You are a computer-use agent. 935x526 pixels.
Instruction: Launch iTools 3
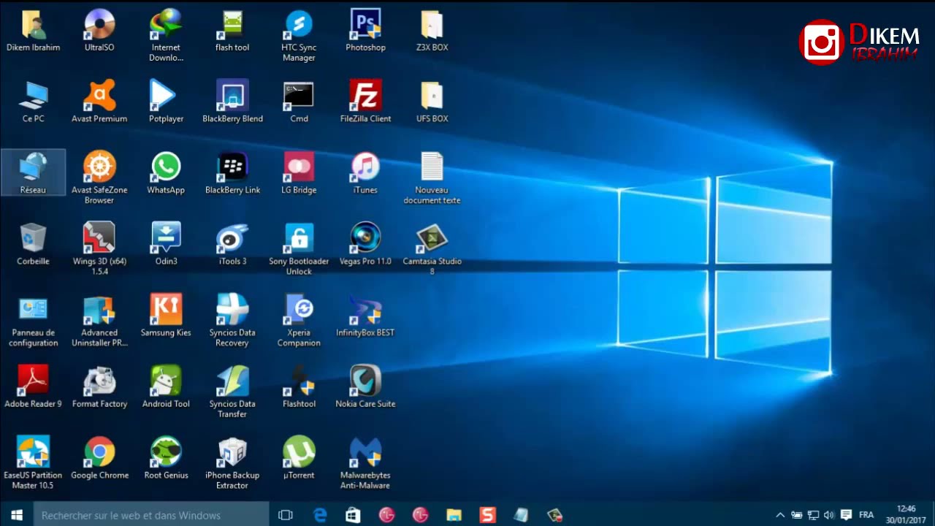232,244
